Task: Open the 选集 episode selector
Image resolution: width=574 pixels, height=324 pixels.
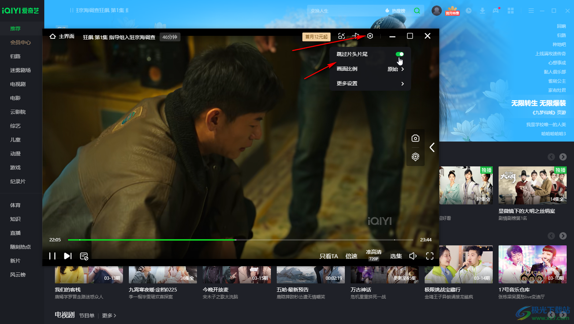Action: pyautogui.click(x=396, y=256)
